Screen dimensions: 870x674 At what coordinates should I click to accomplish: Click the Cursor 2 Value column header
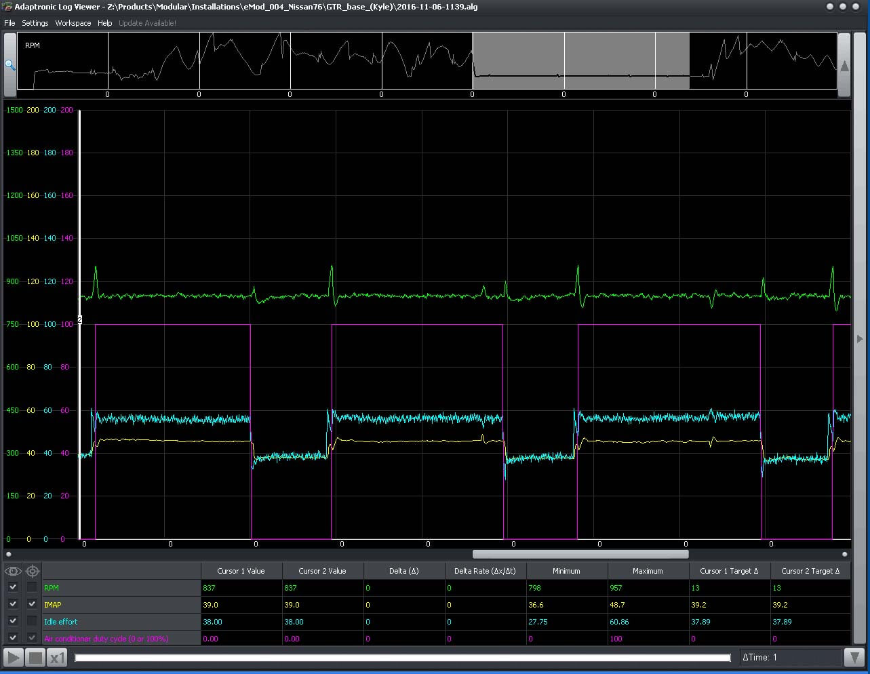pyautogui.click(x=323, y=571)
